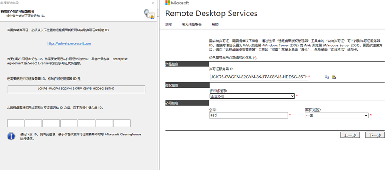Click the last key pack ID segment box
385x170 pixels.
click(122, 123)
